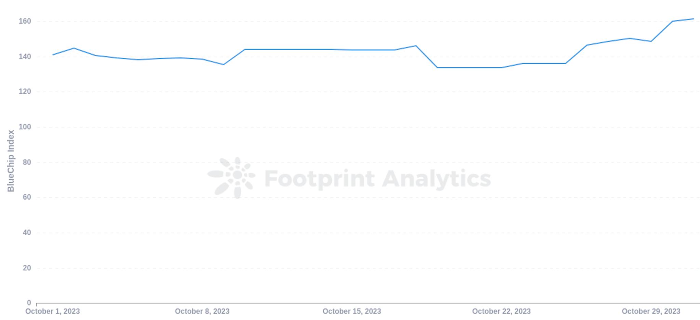
Task: Click the 40 y-axis tick label
Action: point(27,232)
